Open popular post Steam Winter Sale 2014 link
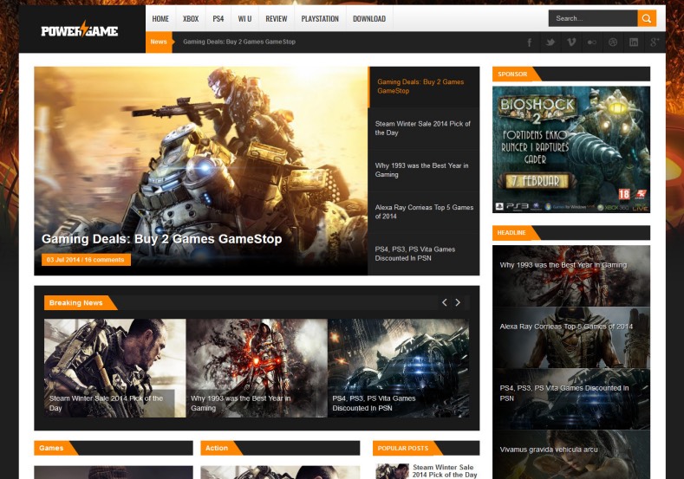Image resolution: width=684 pixels, height=479 pixels. pos(445,470)
